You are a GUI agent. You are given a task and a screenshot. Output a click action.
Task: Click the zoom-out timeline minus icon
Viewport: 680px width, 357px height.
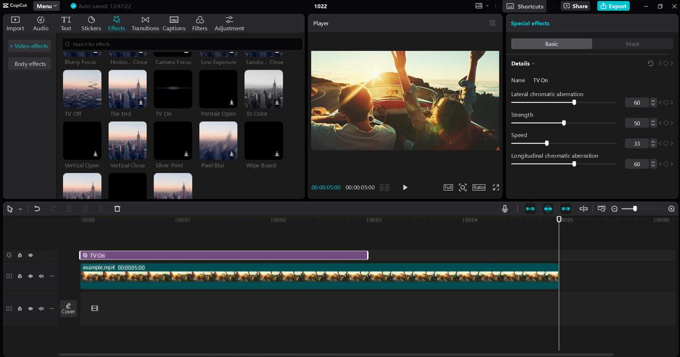click(615, 209)
